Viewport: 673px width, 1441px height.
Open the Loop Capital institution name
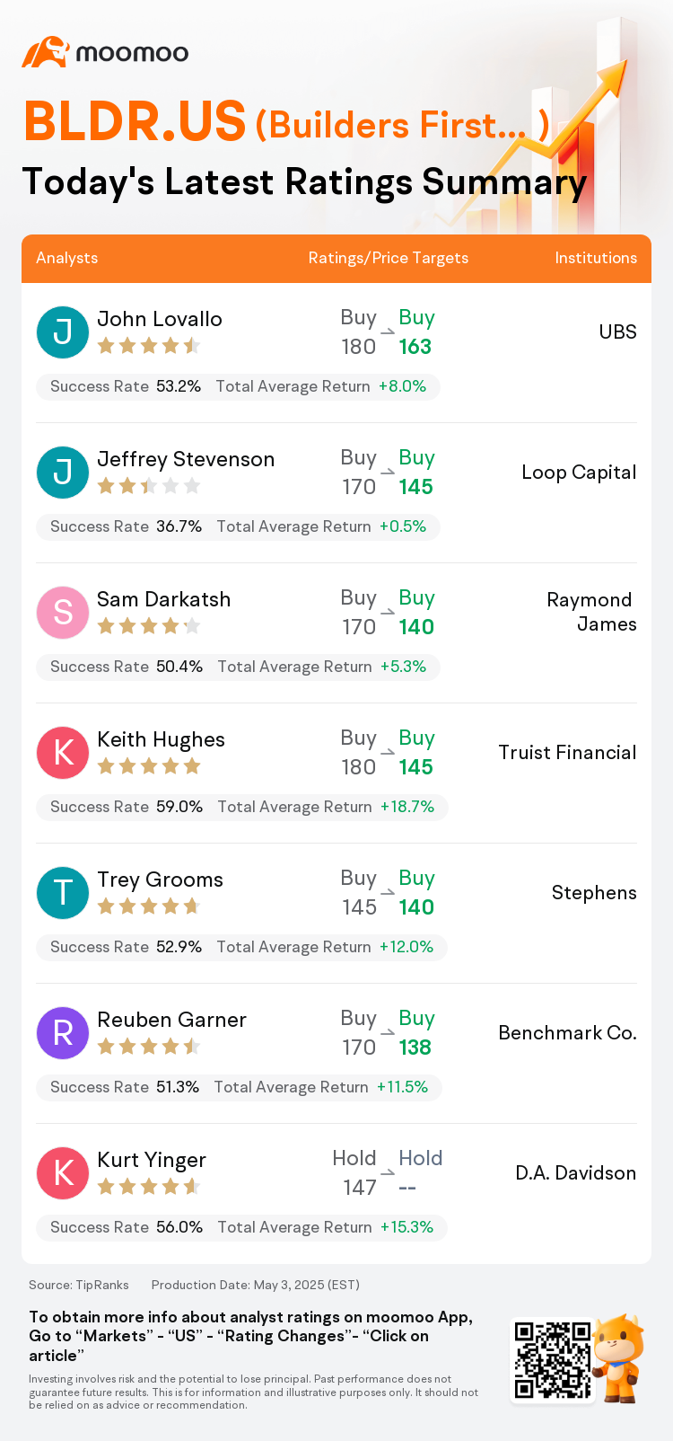(x=579, y=472)
